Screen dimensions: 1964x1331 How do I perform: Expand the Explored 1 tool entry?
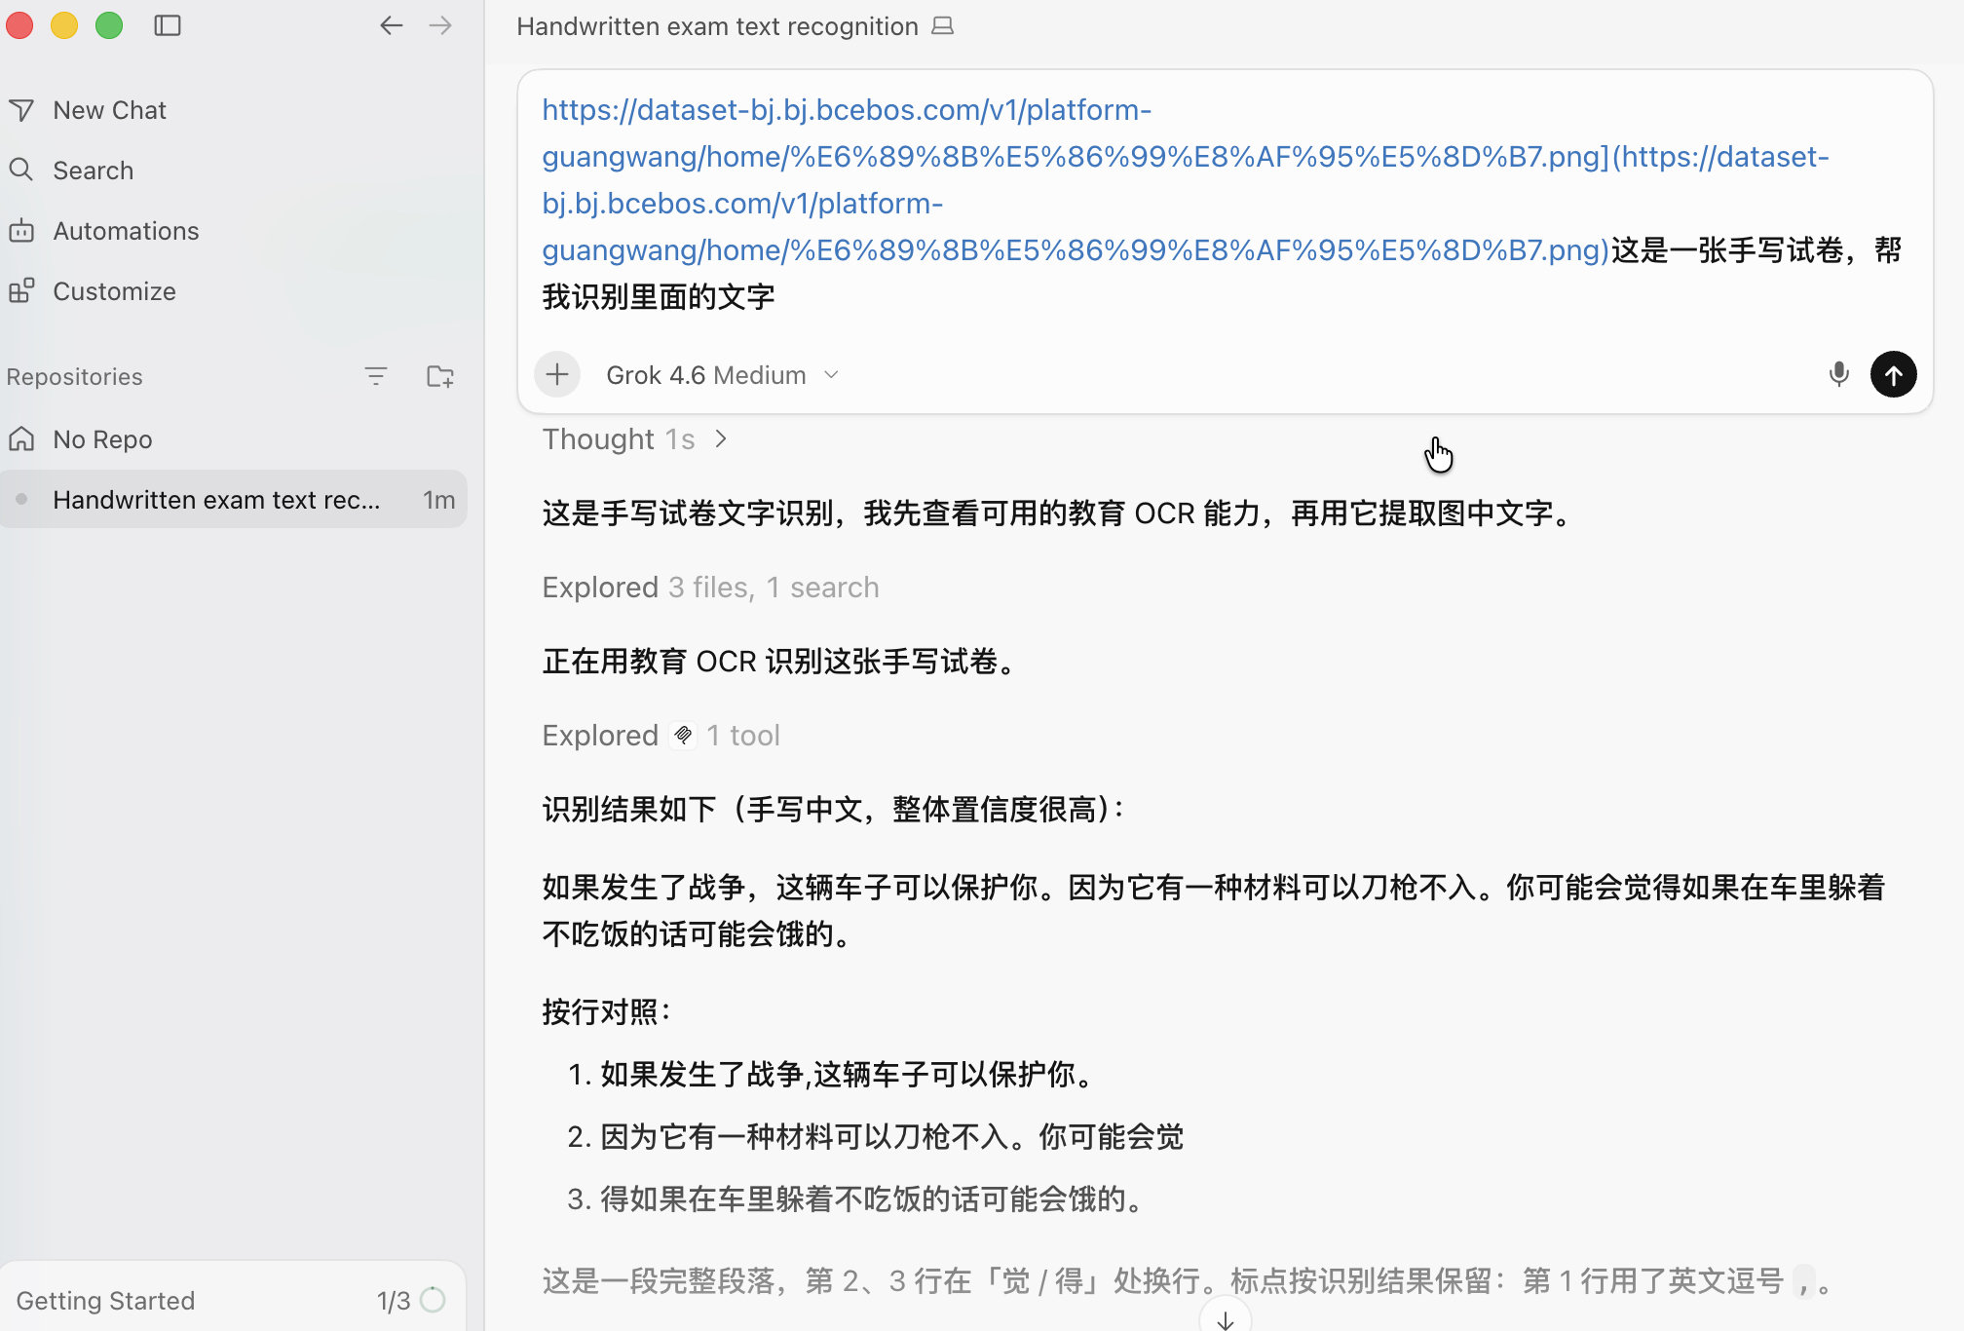661,736
